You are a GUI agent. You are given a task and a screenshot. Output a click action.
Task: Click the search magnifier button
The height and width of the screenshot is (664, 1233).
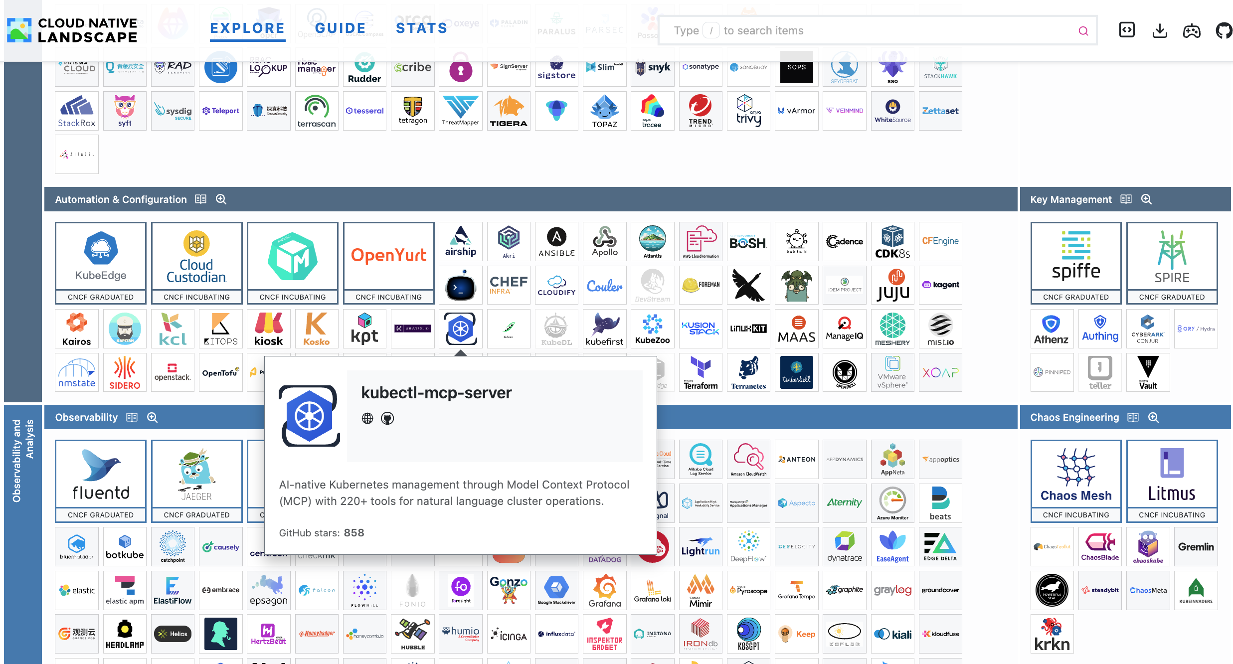(1083, 31)
